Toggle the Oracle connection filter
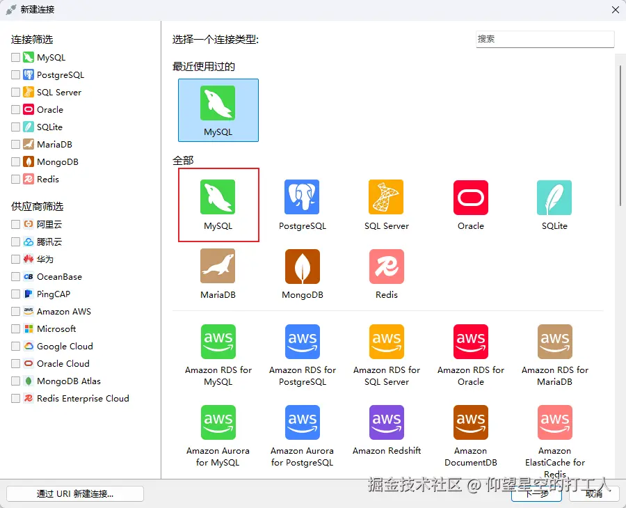 pyautogui.click(x=15, y=109)
